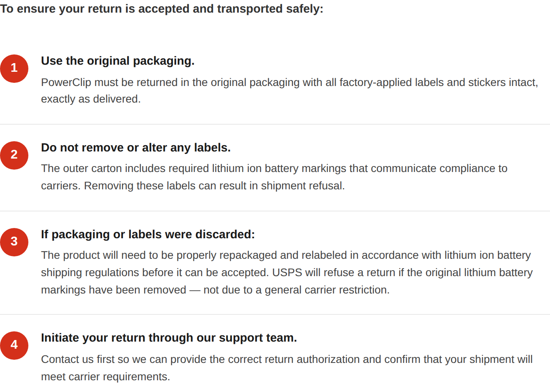The image size is (550, 385).
Task: Click the red step 3 circle icon
Action: tap(14, 242)
